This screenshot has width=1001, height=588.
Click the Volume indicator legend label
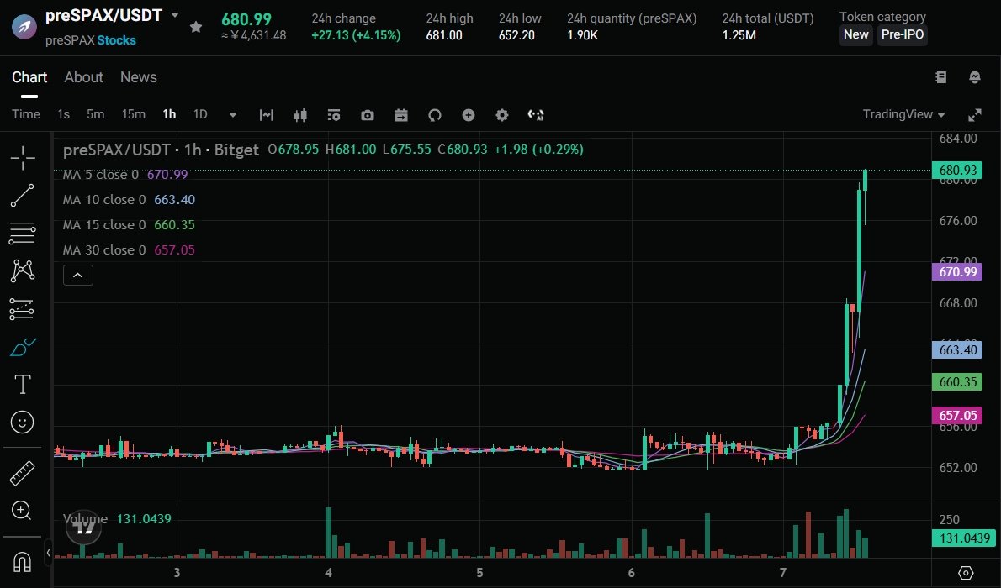[85, 518]
